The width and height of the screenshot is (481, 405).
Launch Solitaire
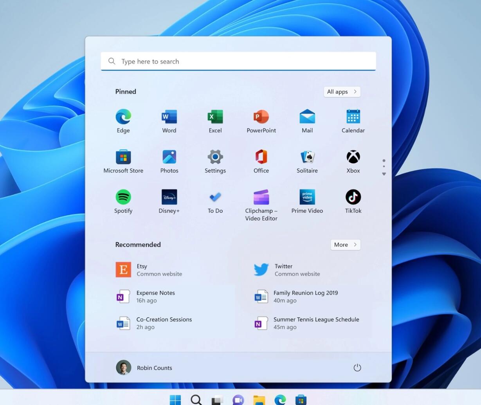point(307,162)
